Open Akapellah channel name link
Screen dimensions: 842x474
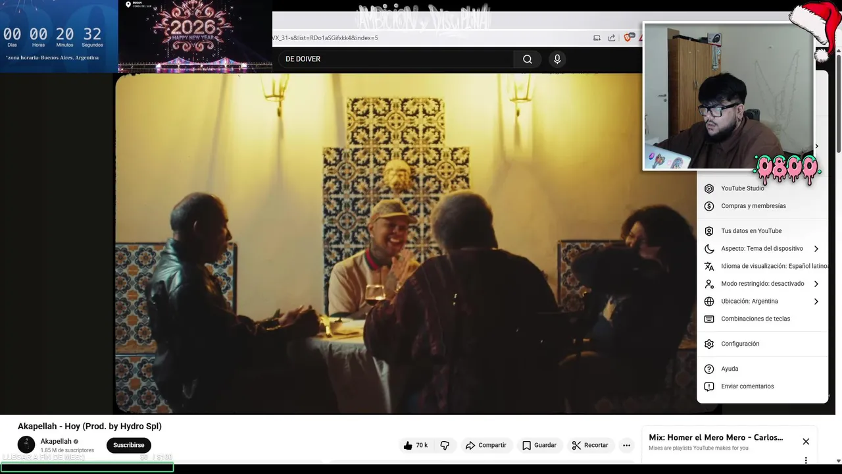coord(56,442)
